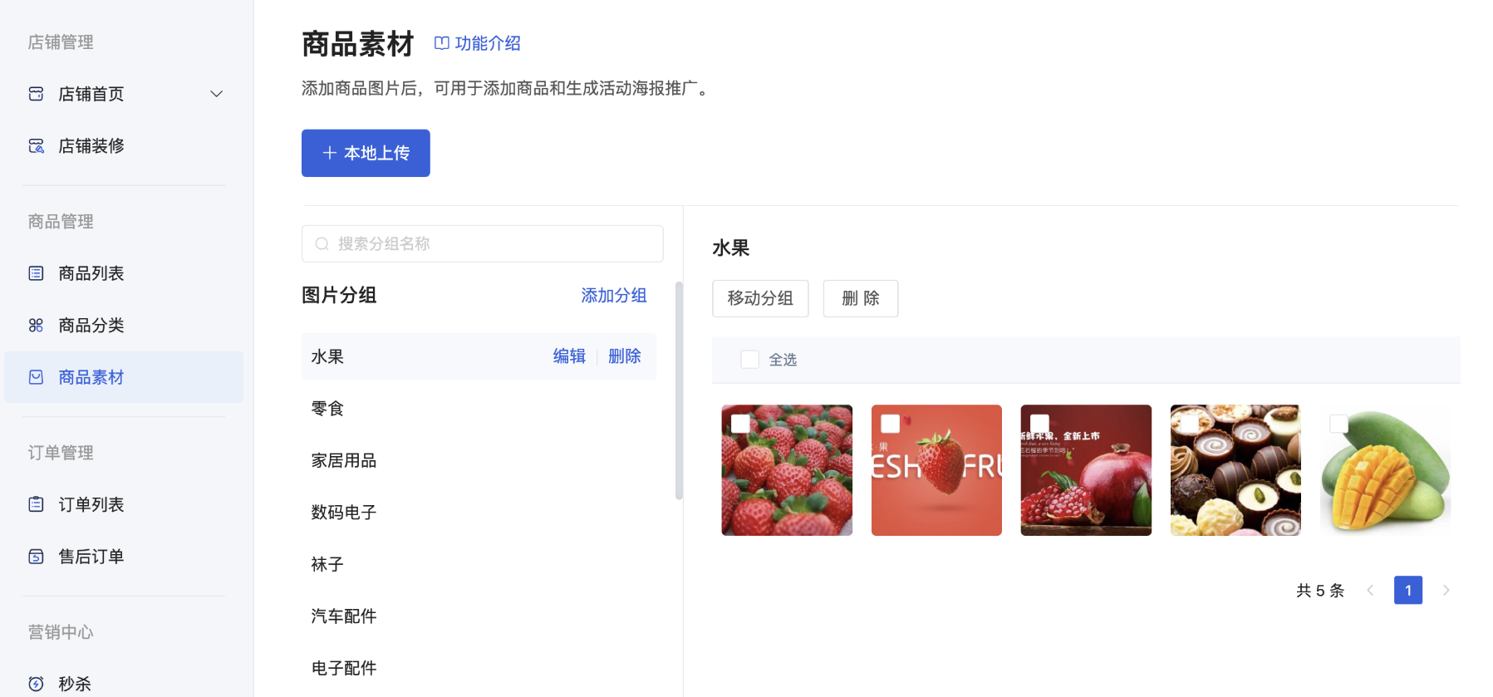
Task: Click the 移动分组 button
Action: 760,298
